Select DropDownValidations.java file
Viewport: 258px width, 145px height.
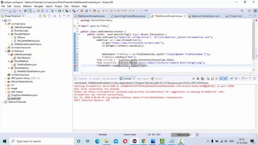point(24,95)
